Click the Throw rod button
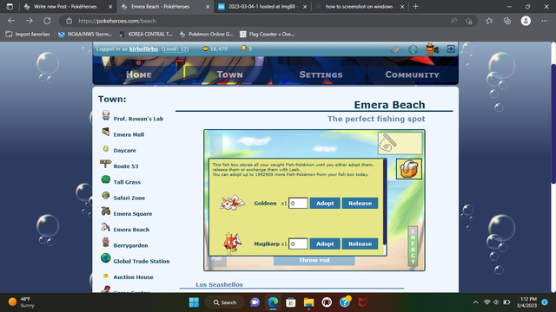 pos(314,260)
